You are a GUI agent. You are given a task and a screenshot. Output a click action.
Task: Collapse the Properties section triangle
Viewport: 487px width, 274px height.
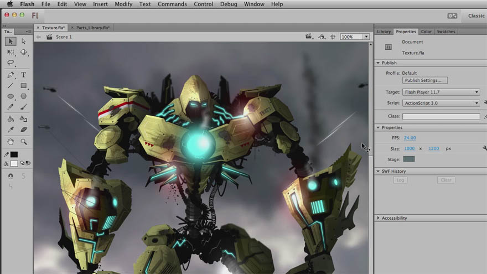click(378, 127)
